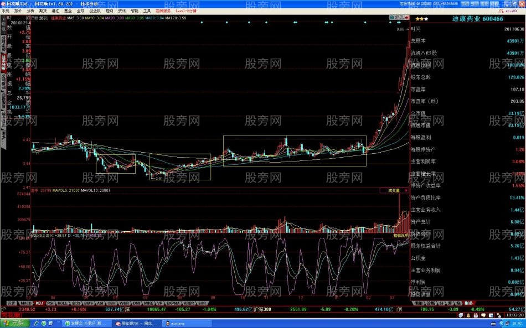Switch to the 主力 indicator tab
526x328 pixels.
coord(76,303)
